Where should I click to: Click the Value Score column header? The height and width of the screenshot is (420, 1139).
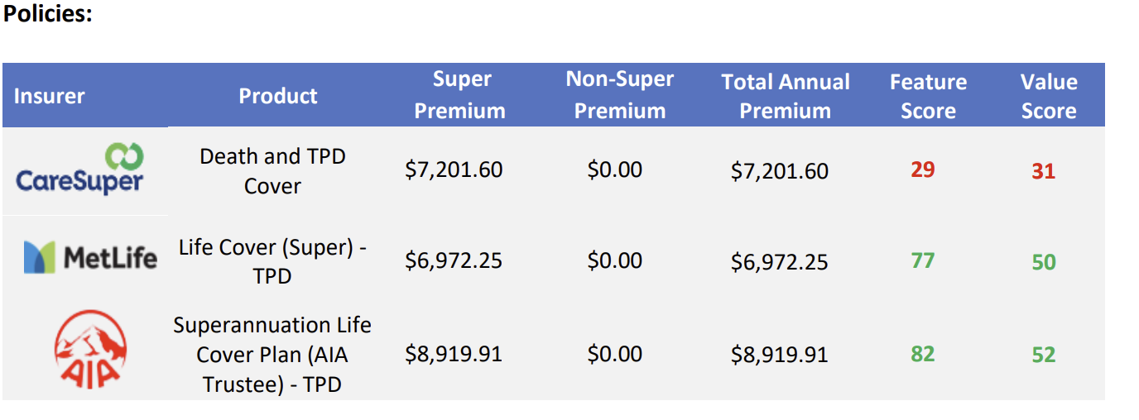[x=1049, y=96]
